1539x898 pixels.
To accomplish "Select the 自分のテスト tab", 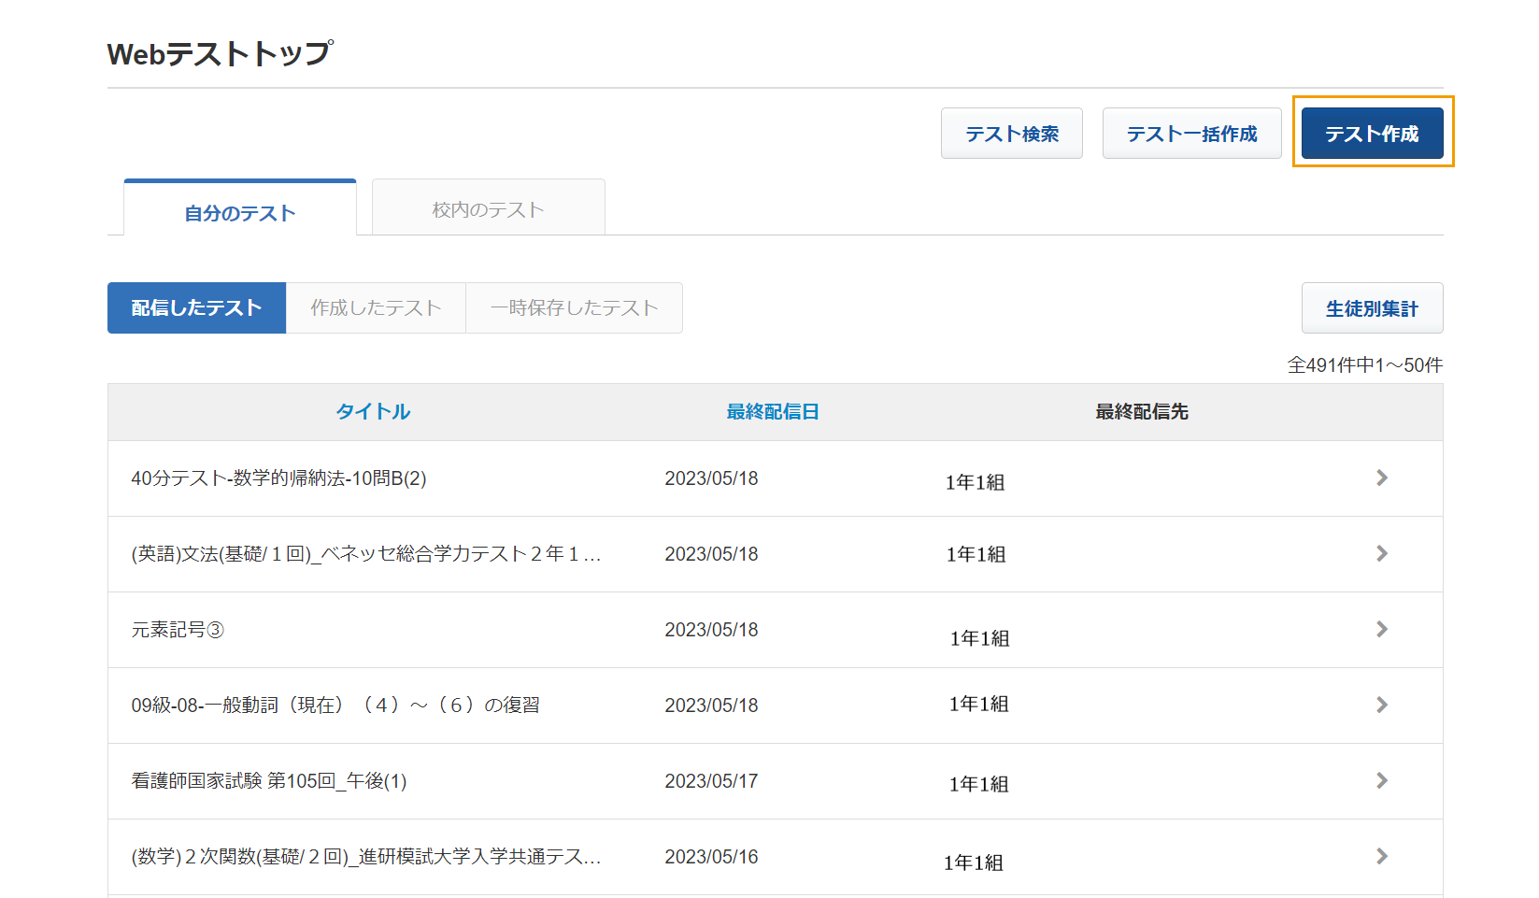I will (239, 213).
